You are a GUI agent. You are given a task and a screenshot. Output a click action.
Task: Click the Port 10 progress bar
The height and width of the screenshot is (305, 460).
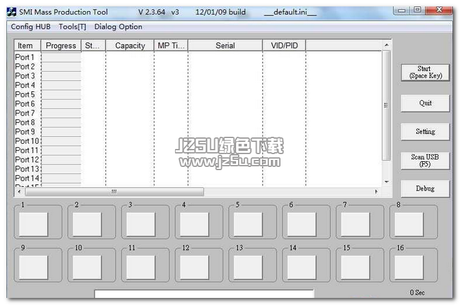[x=61, y=141]
